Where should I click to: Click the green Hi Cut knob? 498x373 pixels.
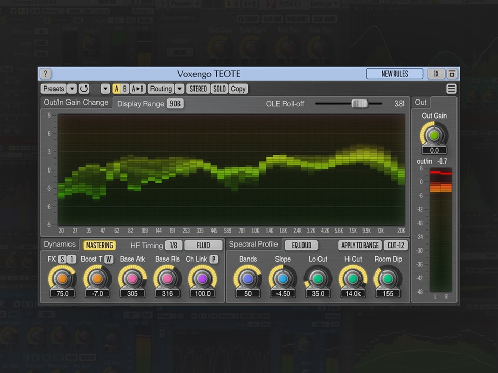[353, 279]
